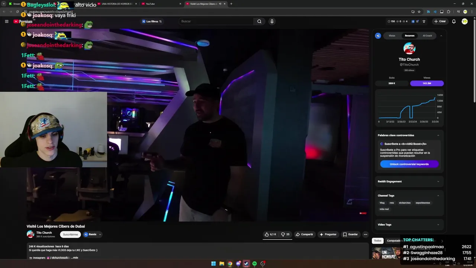
Task: Click the Remix button
Action: pyautogui.click(x=90, y=234)
